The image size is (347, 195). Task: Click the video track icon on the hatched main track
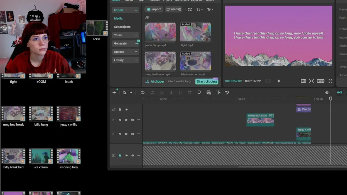click(x=114, y=155)
